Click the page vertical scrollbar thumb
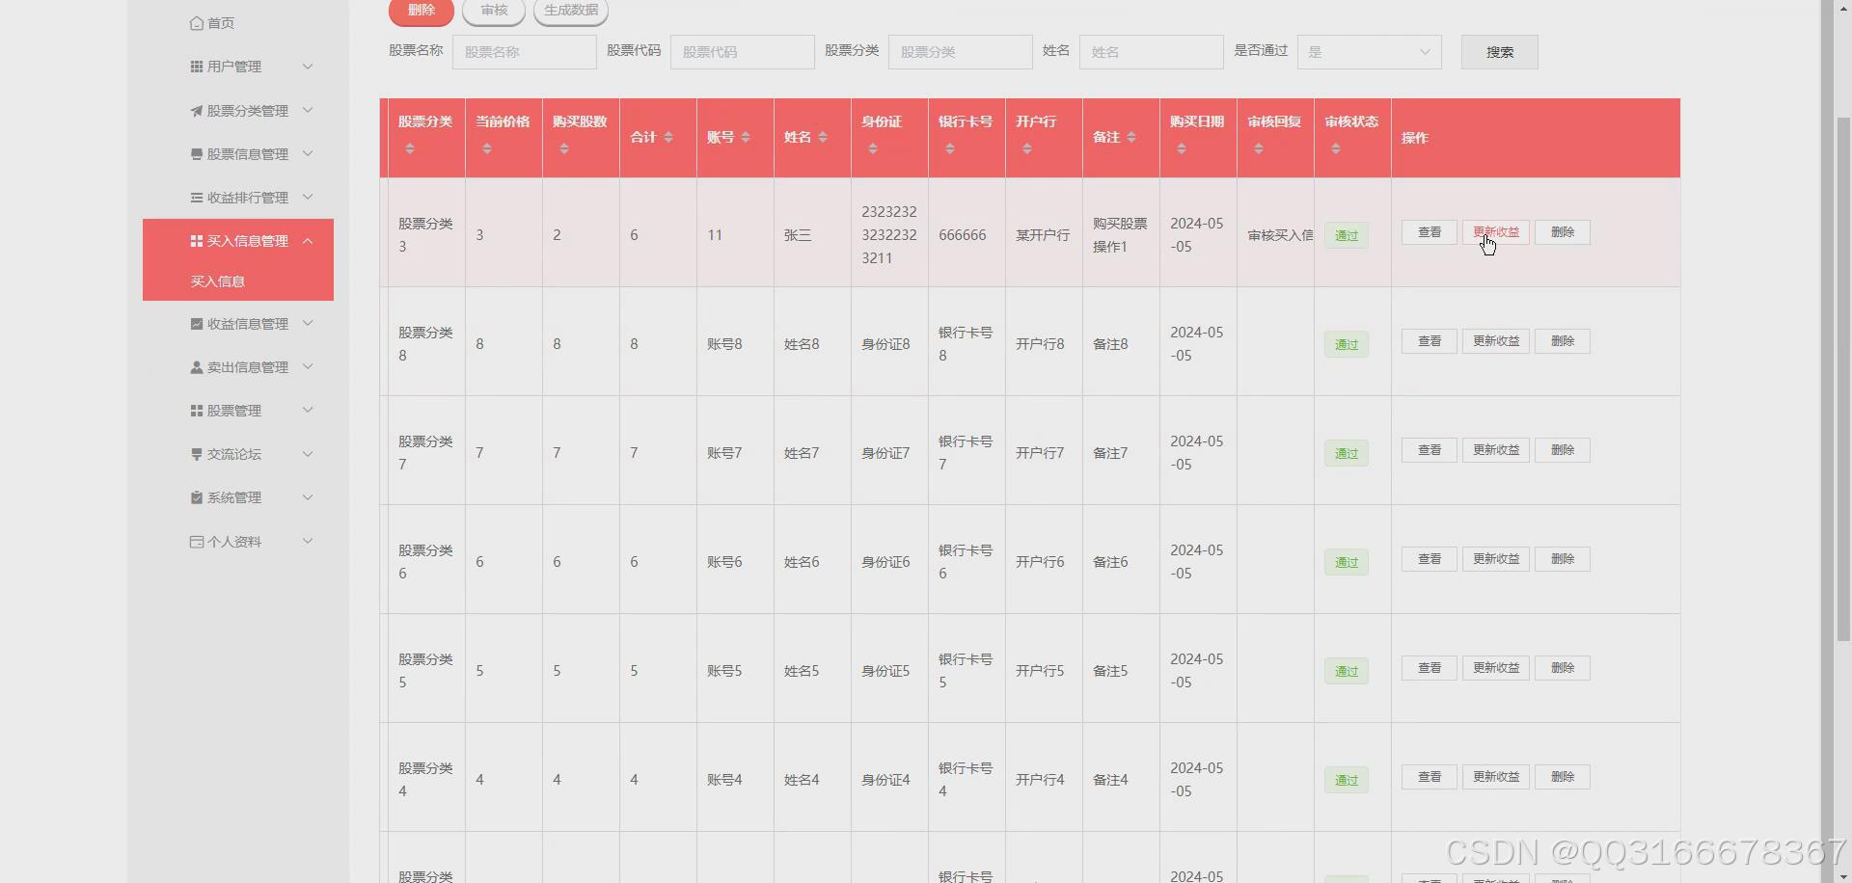This screenshot has width=1852, height=883. point(1843,378)
